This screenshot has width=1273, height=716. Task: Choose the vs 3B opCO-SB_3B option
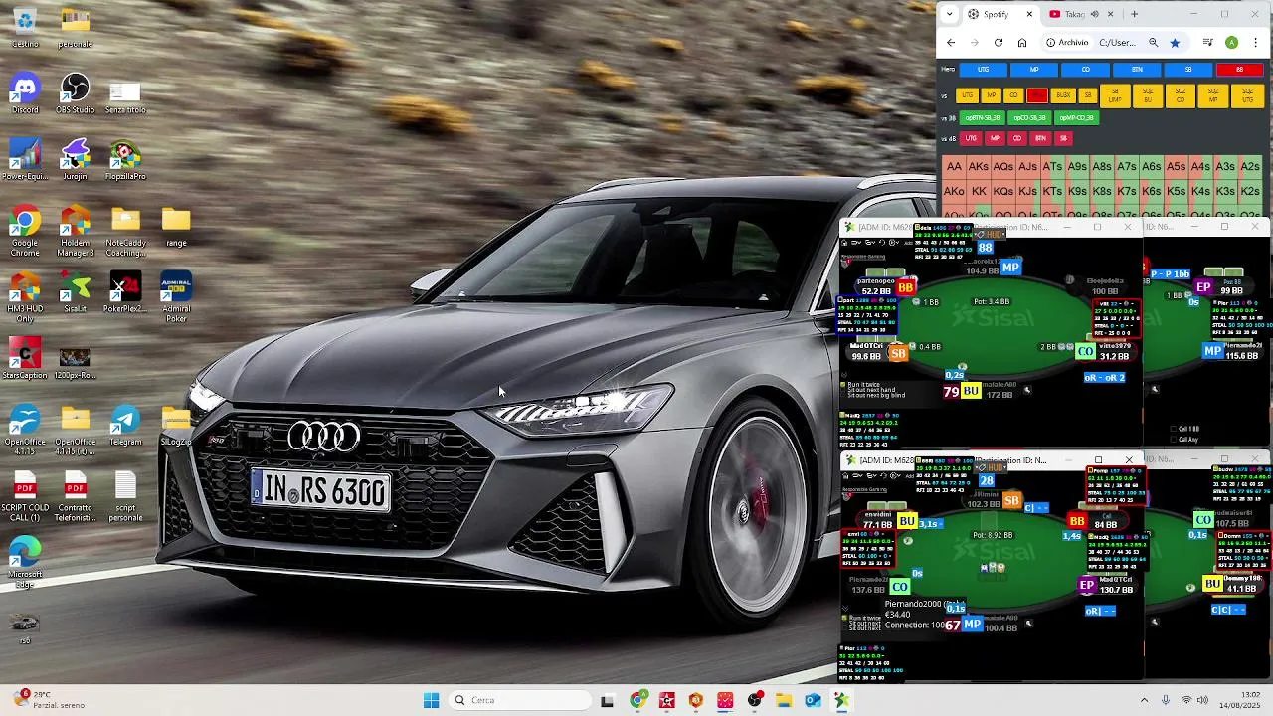coord(1029,117)
